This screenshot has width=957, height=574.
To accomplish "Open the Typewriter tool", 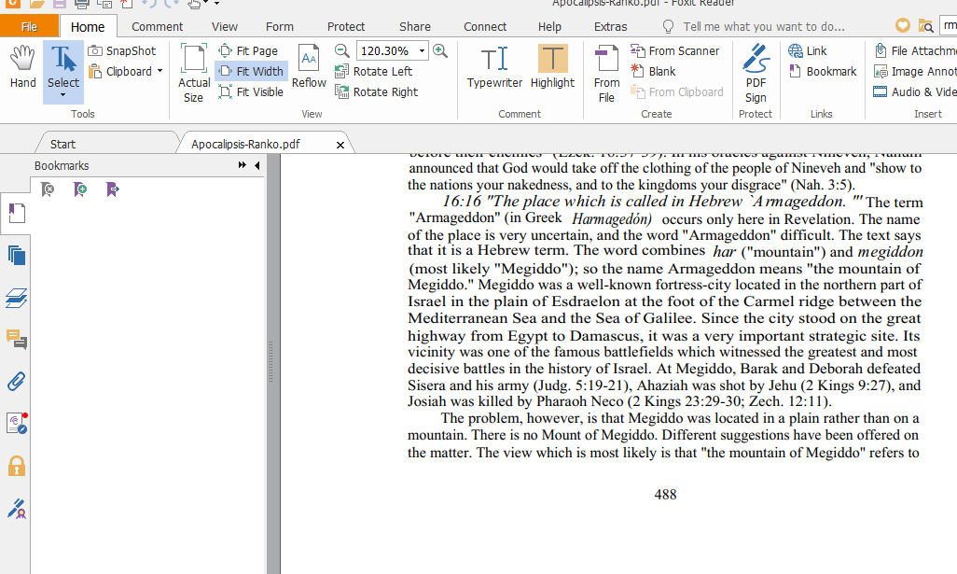I will click(x=494, y=72).
